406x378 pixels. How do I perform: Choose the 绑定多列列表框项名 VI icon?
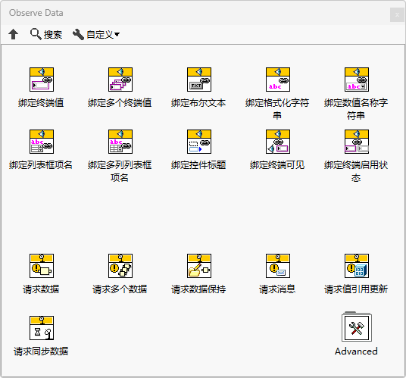tap(120, 142)
